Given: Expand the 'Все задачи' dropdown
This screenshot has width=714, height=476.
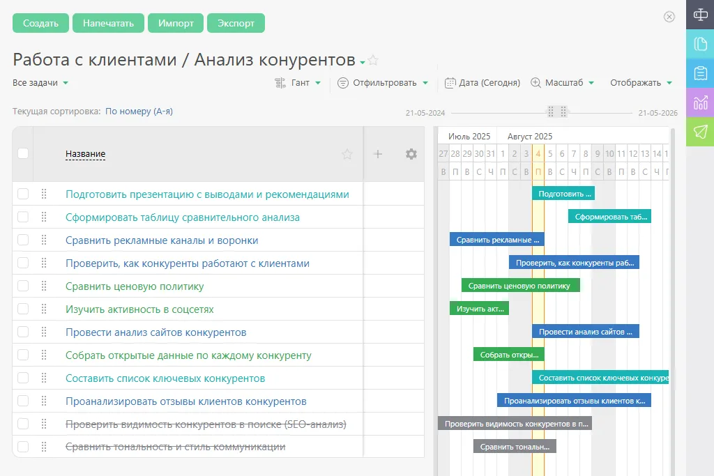Looking at the screenshot, I should pyautogui.click(x=40, y=82).
